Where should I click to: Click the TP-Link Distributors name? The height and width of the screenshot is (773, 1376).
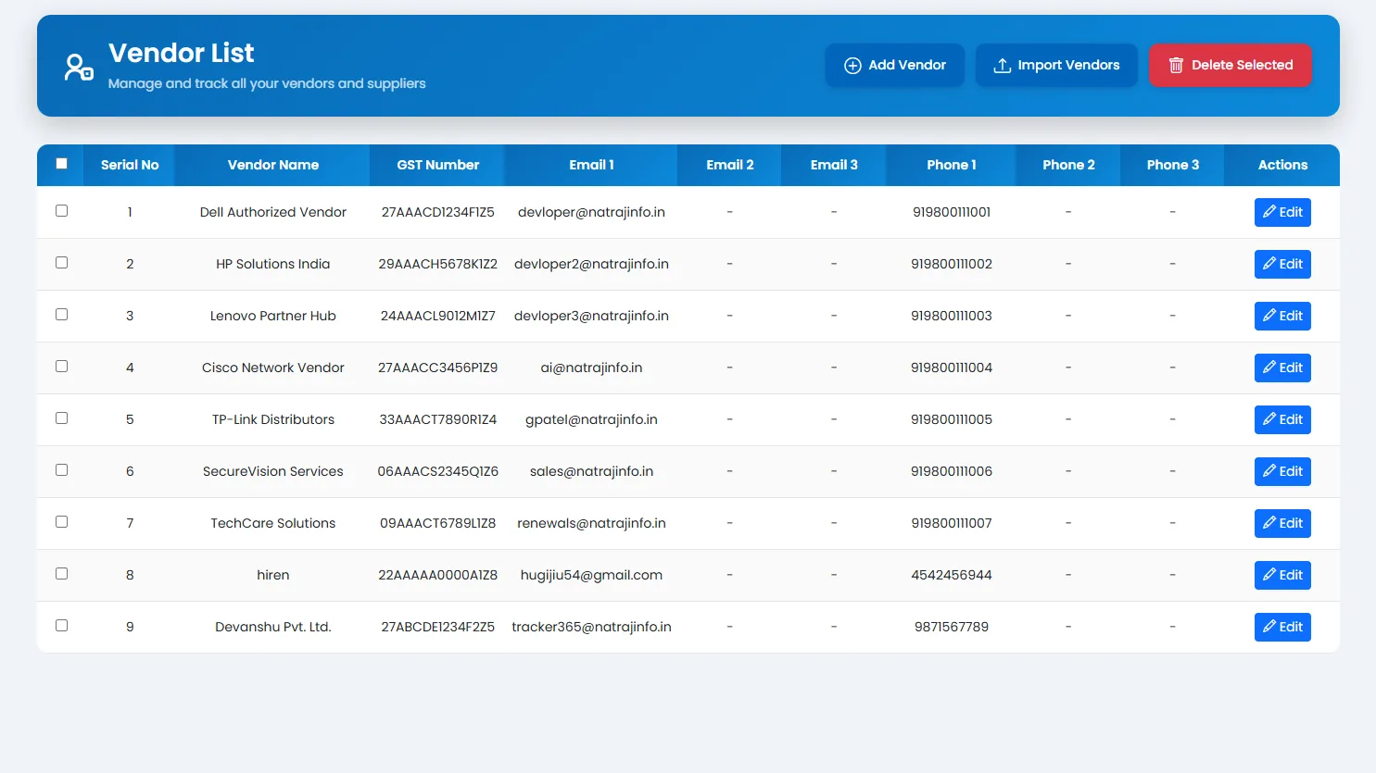pyautogui.click(x=273, y=419)
